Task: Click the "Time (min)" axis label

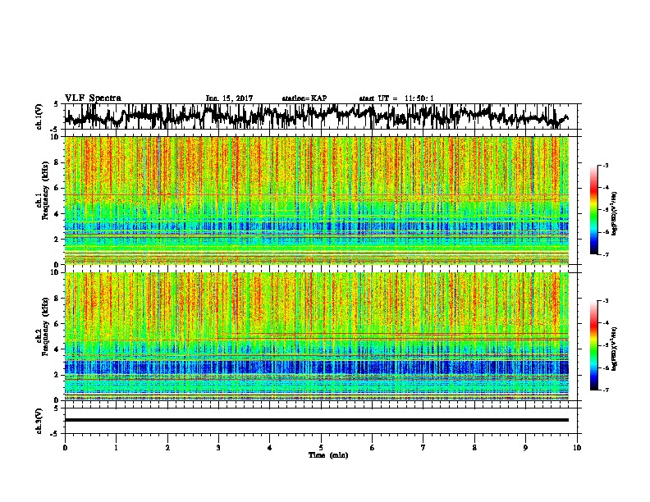Action: click(328, 455)
